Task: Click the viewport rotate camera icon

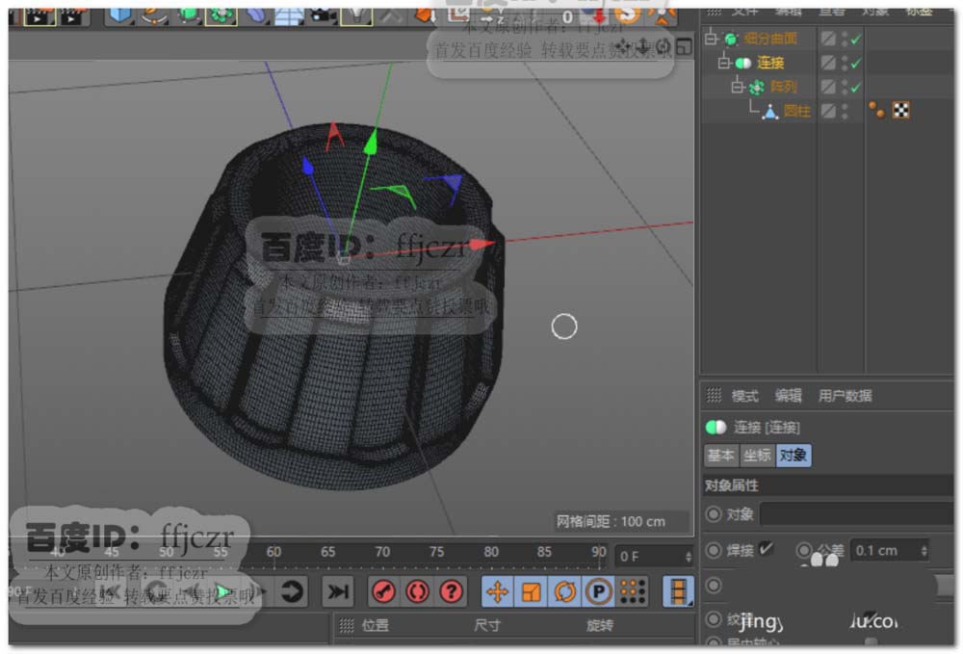Action: (x=664, y=46)
